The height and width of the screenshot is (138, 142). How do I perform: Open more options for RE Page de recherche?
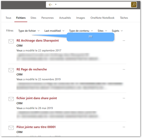(124, 70)
